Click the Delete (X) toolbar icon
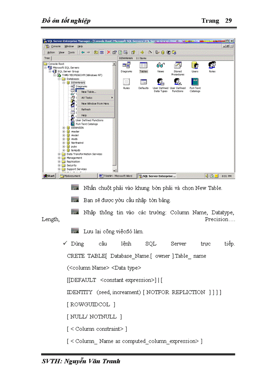Image resolution: width=277 pixels, height=381 pixels. pos(108,52)
